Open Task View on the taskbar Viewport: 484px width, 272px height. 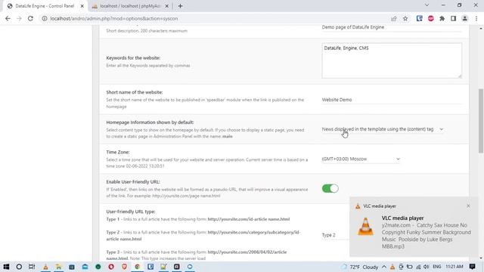[32, 267]
